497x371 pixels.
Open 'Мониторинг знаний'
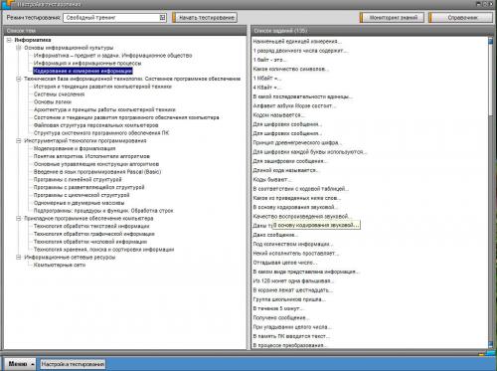click(392, 18)
